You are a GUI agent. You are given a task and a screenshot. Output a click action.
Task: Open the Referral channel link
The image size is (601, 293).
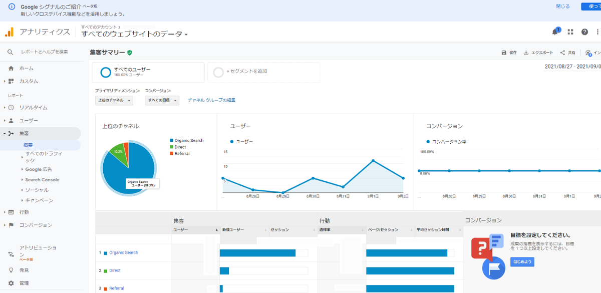click(x=117, y=288)
